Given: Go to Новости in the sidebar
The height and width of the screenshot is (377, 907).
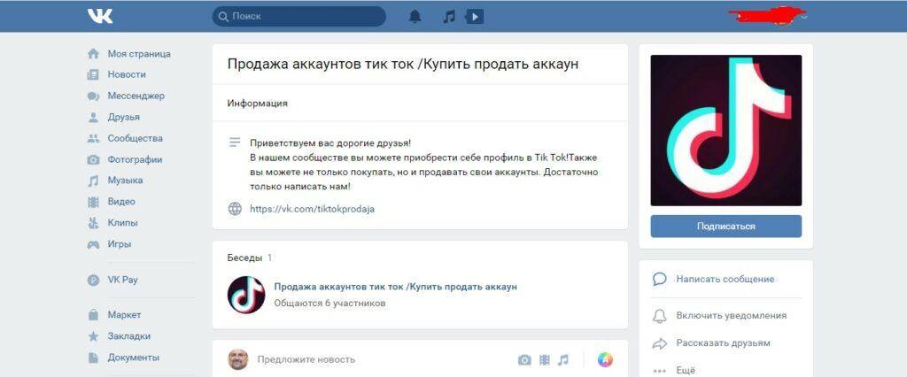Looking at the screenshot, I should [x=127, y=74].
